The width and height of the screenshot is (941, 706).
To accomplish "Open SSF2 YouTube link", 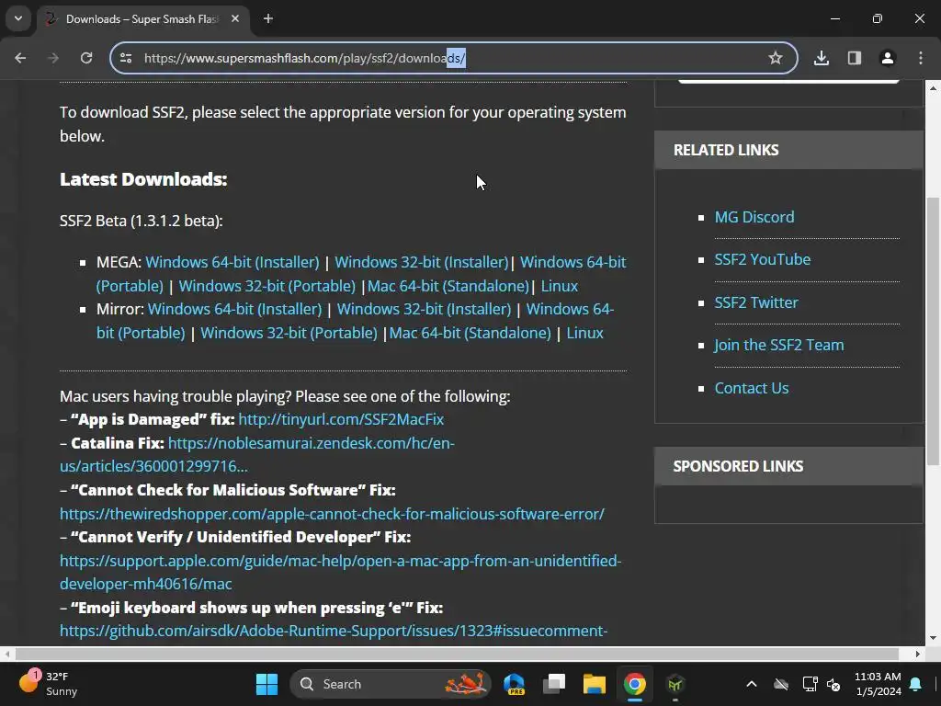I will (762, 260).
